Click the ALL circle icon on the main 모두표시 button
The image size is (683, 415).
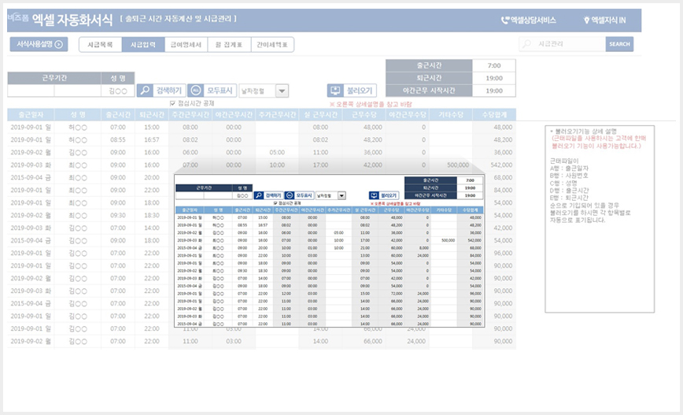196,91
